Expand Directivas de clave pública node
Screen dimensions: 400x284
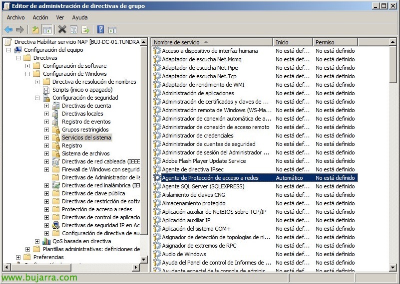tap(46, 193)
